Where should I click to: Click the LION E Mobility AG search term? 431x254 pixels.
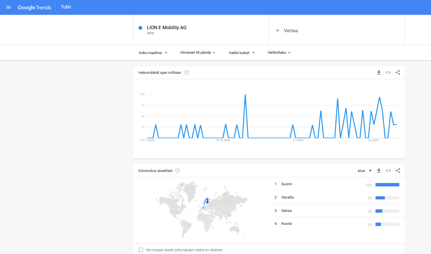[167, 28]
